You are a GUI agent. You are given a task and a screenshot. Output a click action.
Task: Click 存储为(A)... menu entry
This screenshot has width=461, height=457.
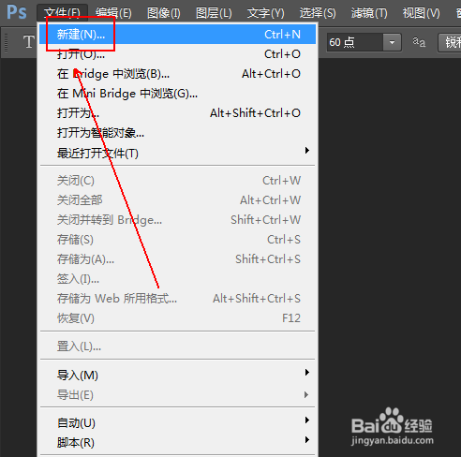point(177,259)
